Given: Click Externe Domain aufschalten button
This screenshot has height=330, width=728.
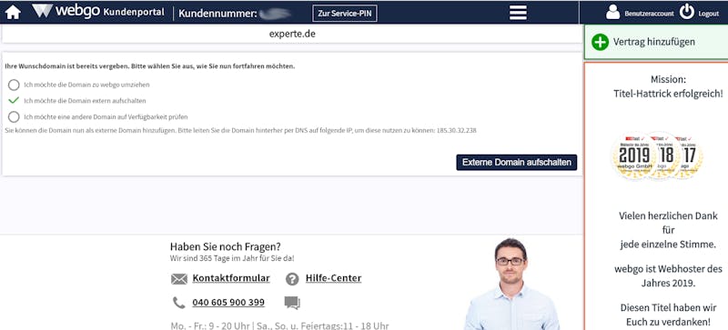Looking at the screenshot, I should point(516,163).
